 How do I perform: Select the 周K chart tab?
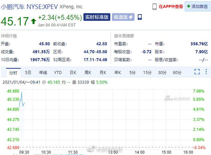click(88, 73)
